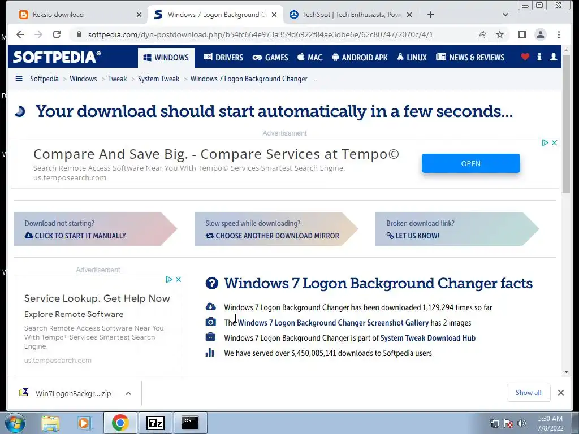Open a new browser tab

(x=430, y=15)
